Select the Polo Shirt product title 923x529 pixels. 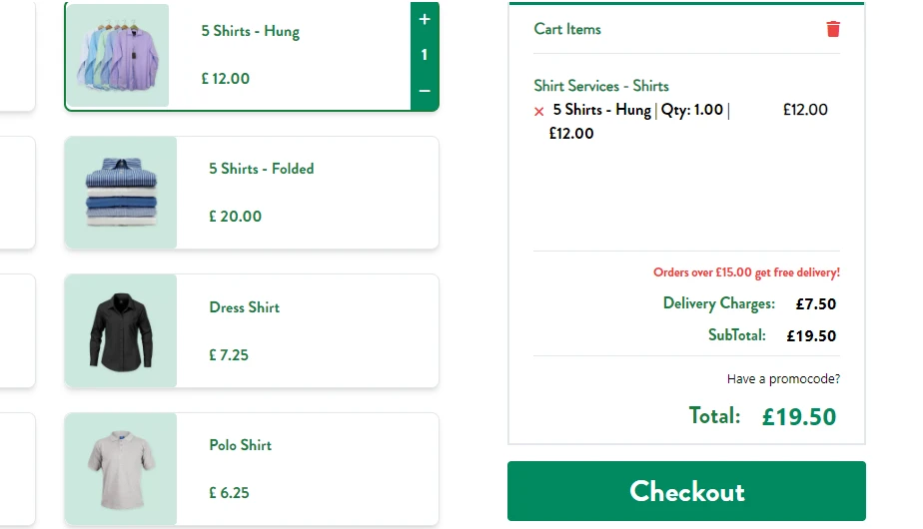[x=240, y=445]
